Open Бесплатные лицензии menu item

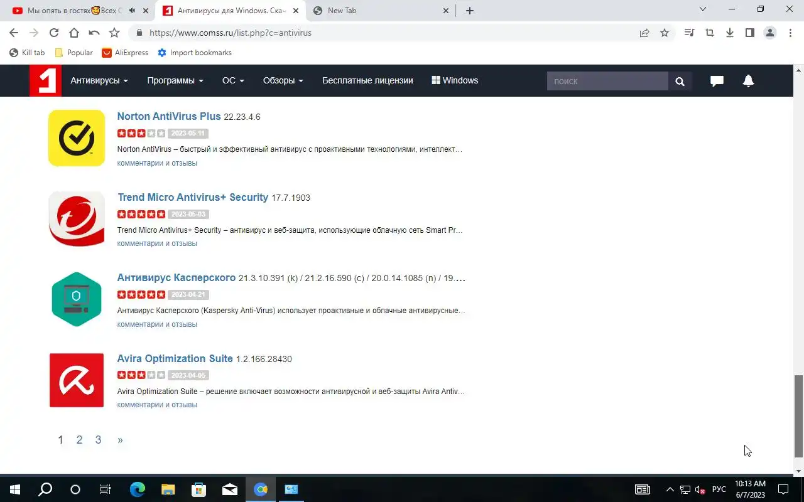pos(367,80)
